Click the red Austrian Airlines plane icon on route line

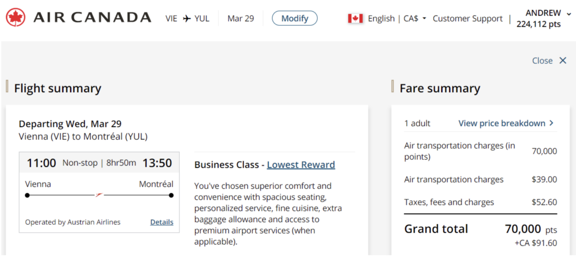coord(99,195)
